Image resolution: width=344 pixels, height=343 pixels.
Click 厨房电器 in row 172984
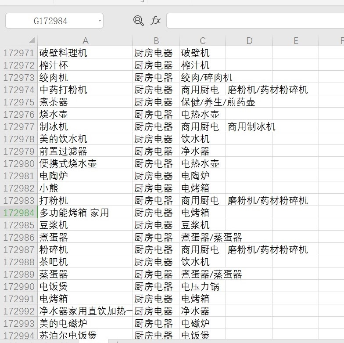click(x=156, y=213)
